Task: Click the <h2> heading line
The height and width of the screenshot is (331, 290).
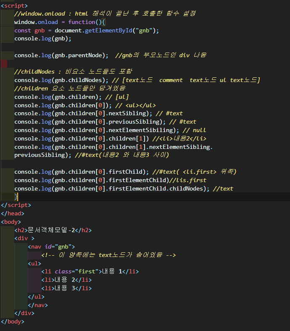Action: [x=53, y=230]
